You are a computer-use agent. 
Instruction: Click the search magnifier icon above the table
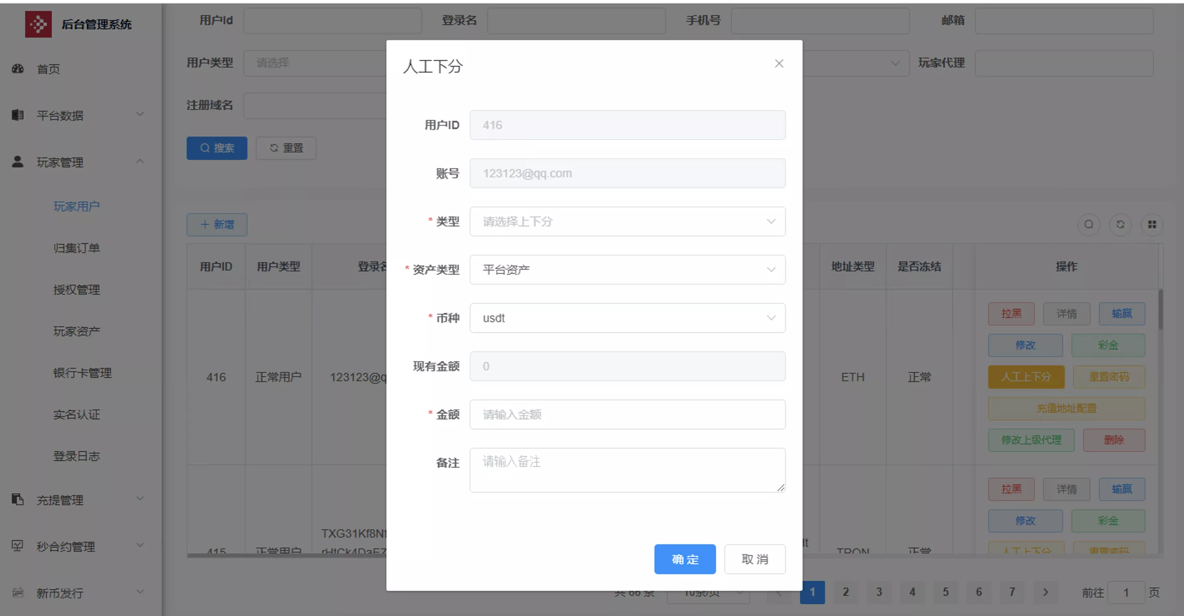point(1089,225)
